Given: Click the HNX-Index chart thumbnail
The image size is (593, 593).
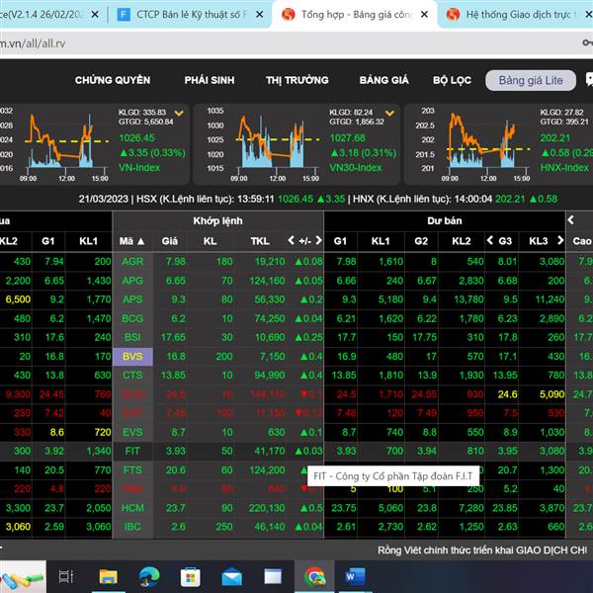Looking at the screenshot, I should (469, 140).
